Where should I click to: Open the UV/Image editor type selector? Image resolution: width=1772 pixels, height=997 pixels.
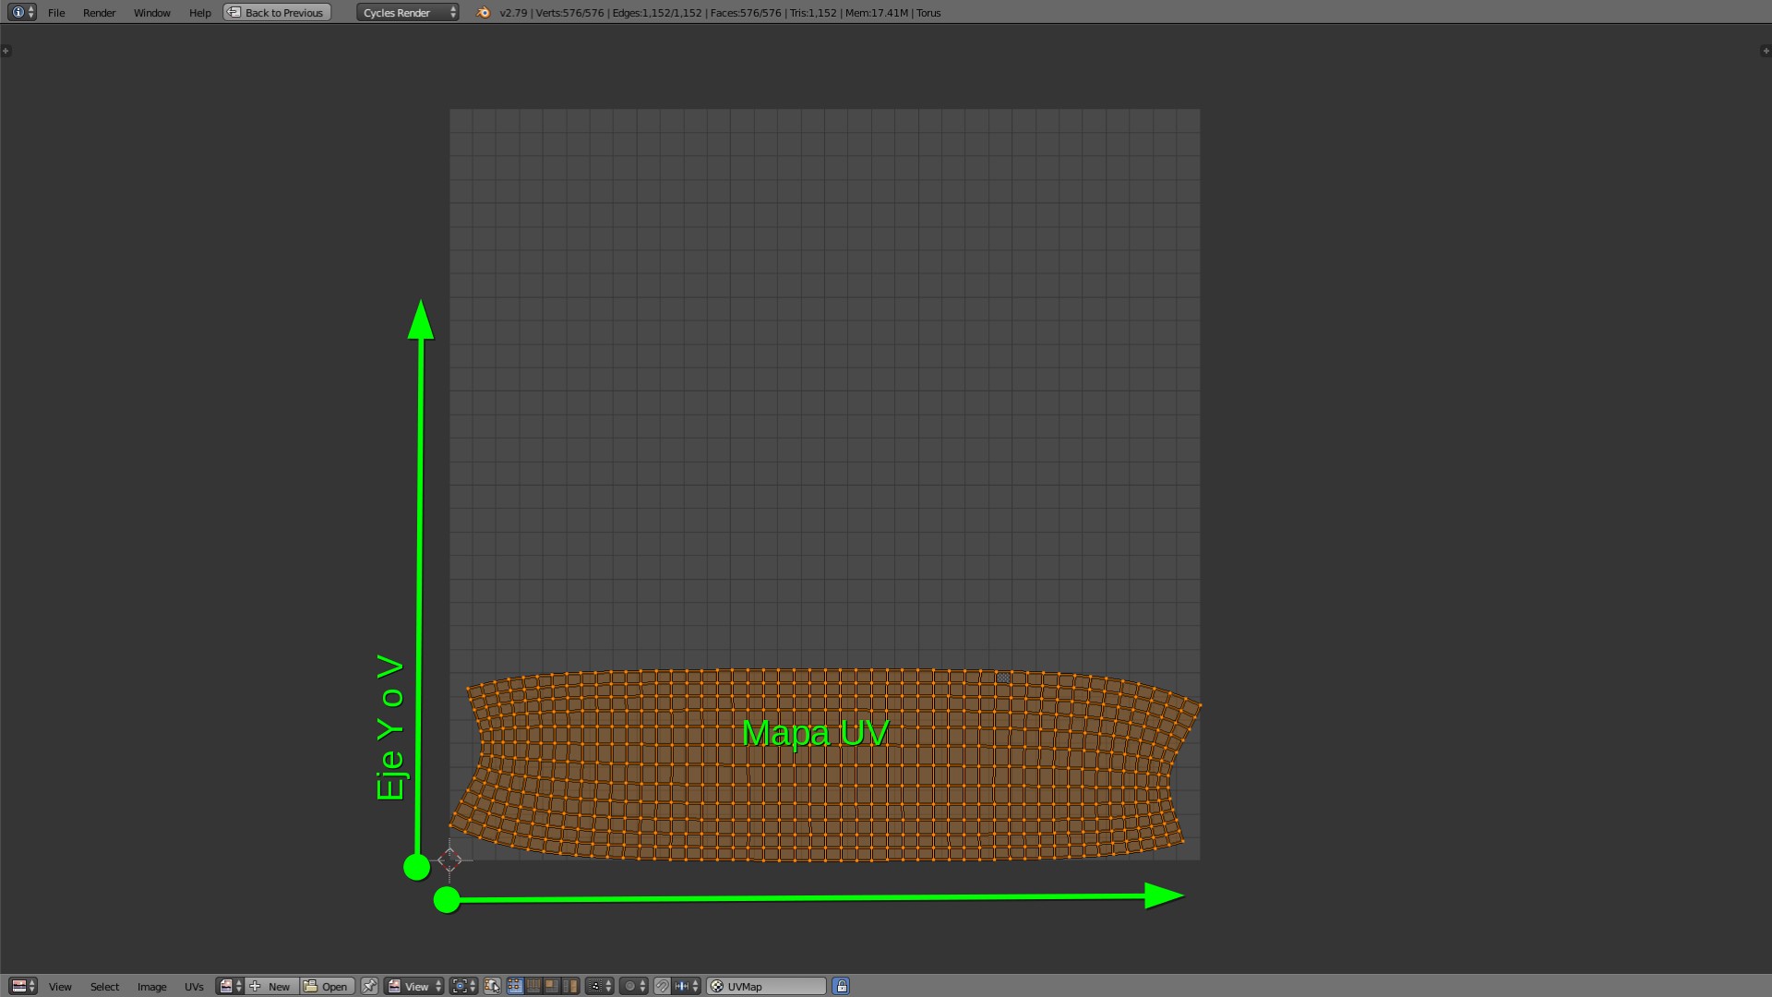[23, 986]
